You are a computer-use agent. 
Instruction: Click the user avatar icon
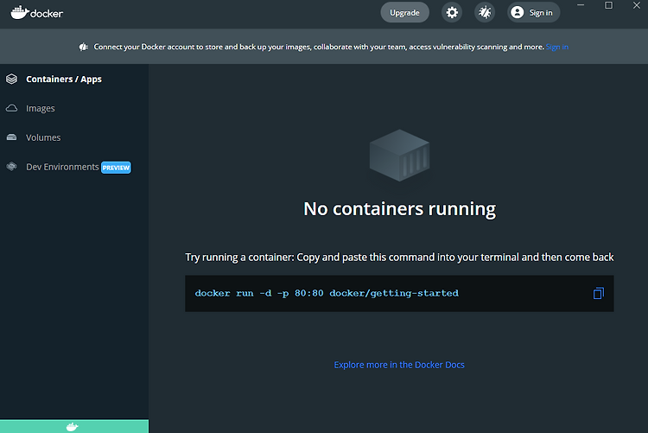(517, 12)
